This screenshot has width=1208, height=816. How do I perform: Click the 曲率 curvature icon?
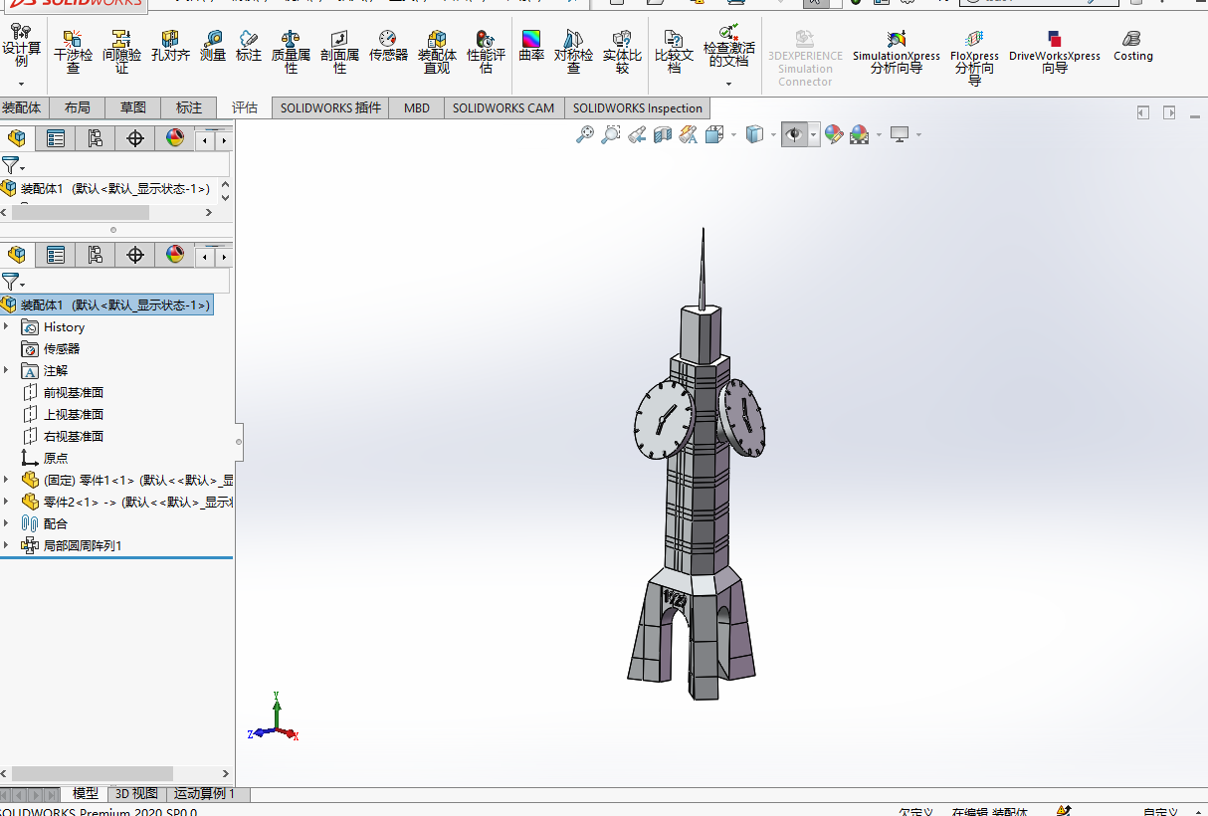click(x=532, y=46)
